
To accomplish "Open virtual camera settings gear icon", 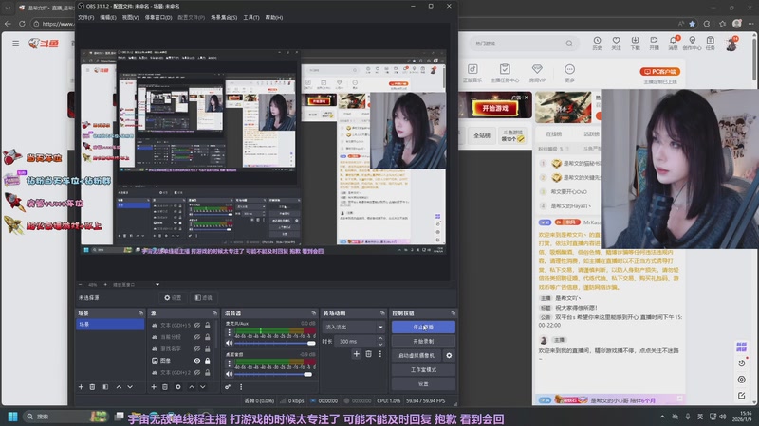I will (x=449, y=355).
